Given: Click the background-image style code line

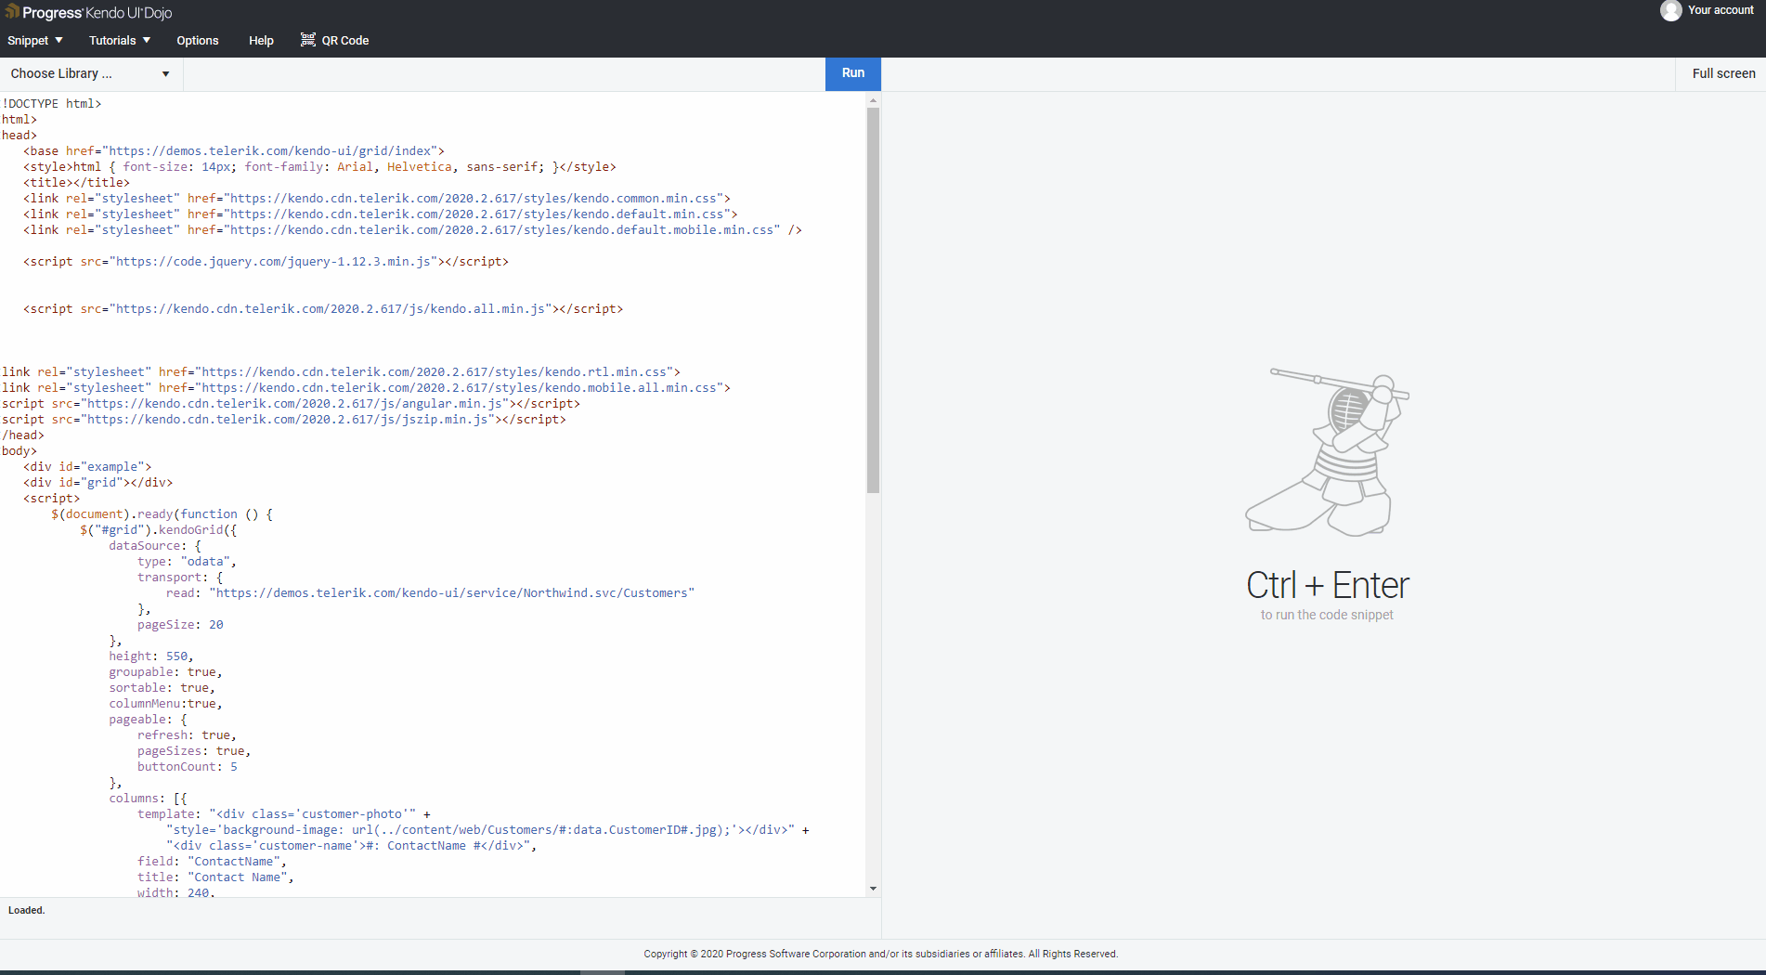Looking at the screenshot, I should coord(487,830).
